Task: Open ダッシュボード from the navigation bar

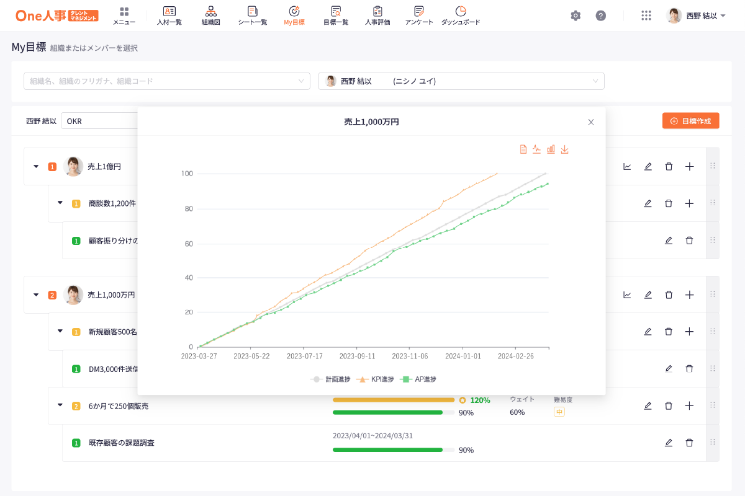Action: coord(460,15)
